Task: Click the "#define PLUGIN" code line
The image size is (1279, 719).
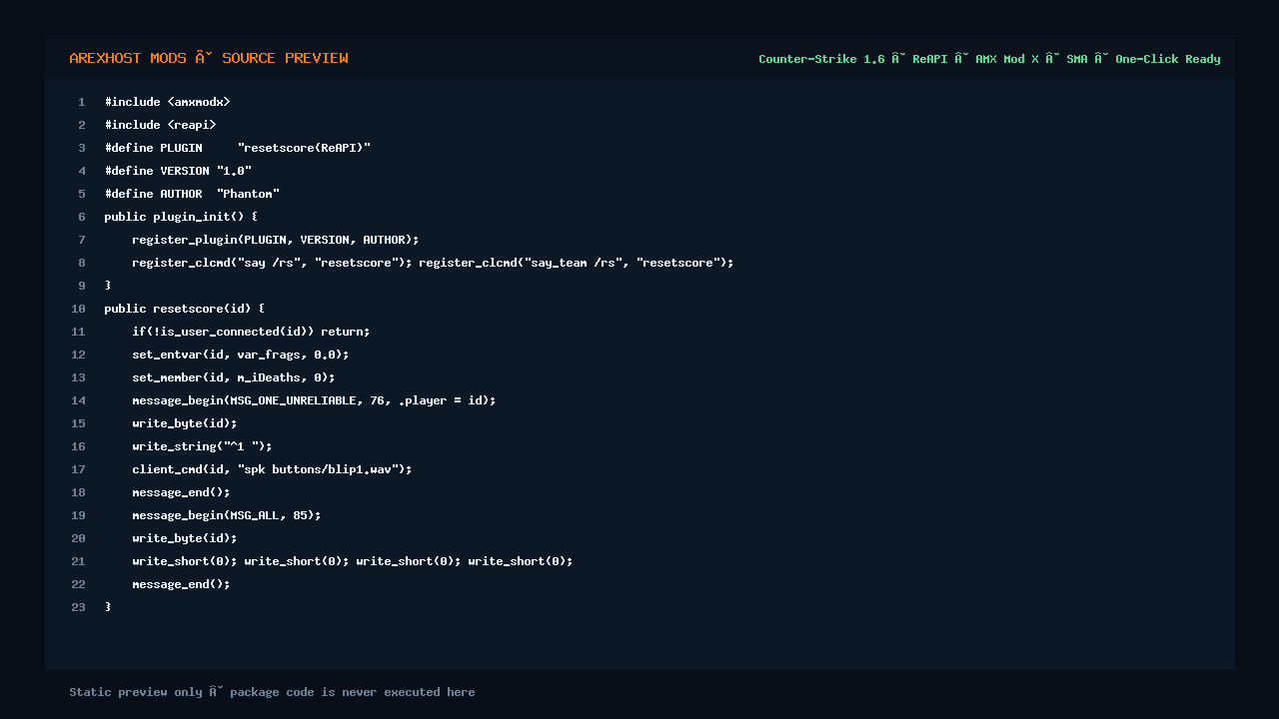Action: pyautogui.click(x=238, y=148)
